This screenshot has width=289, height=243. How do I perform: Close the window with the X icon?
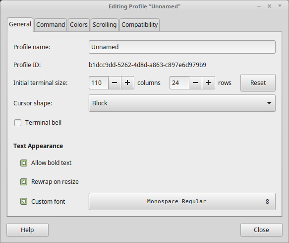pos(270,6)
